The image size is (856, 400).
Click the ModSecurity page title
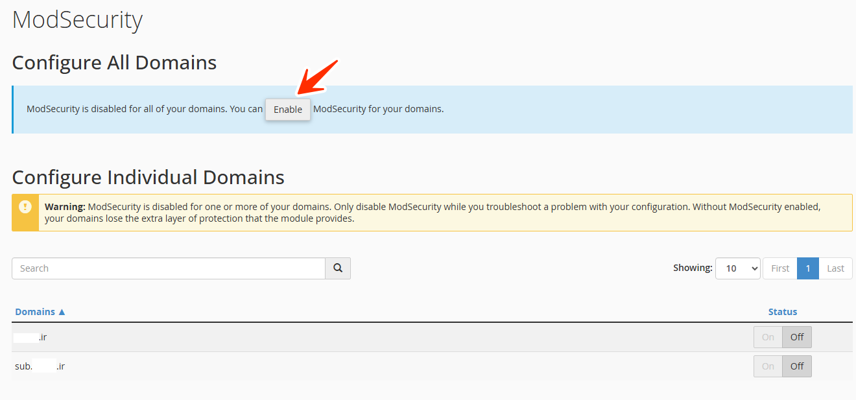pos(77,19)
